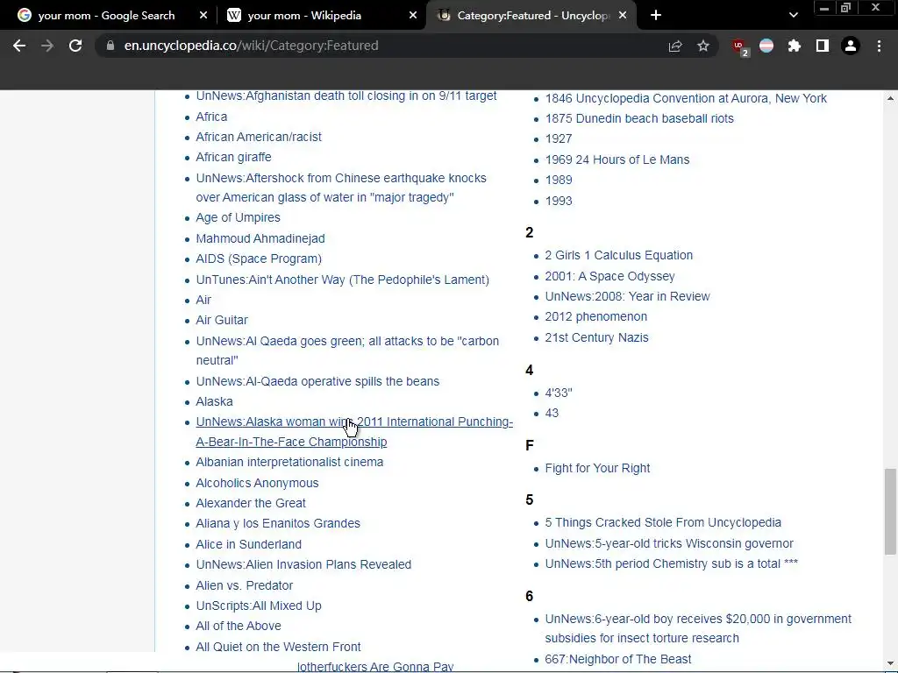Open the Alien vs. Predator article

click(245, 585)
